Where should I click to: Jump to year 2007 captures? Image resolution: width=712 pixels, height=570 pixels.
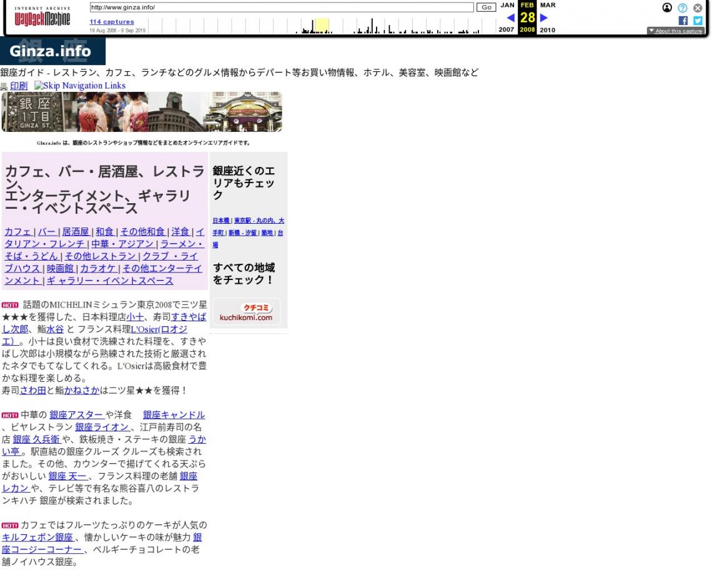(507, 29)
